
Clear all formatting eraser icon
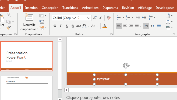tap(109, 18)
